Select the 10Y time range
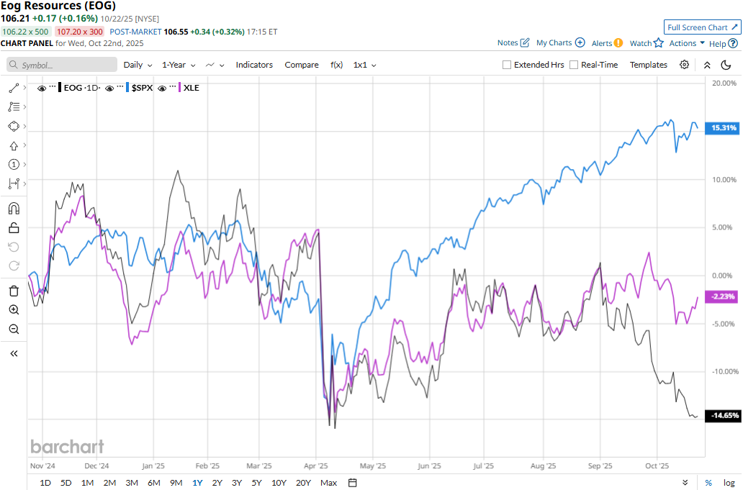The width and height of the screenshot is (743, 490). (279, 483)
